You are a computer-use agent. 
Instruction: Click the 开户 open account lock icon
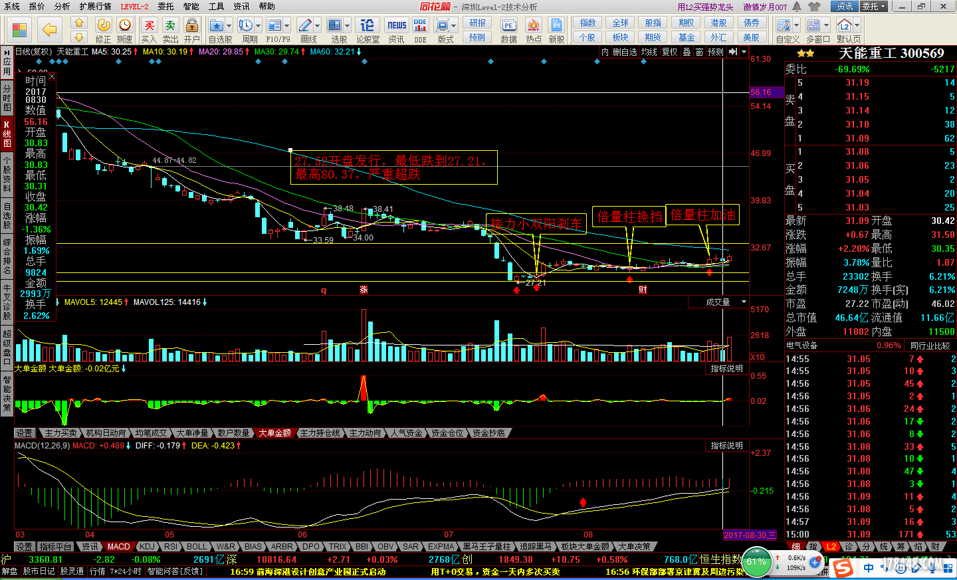tap(192, 30)
